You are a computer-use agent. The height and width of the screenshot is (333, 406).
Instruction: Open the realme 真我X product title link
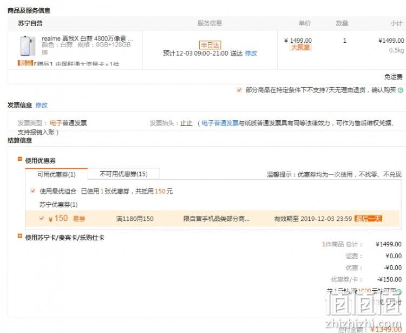click(x=88, y=38)
